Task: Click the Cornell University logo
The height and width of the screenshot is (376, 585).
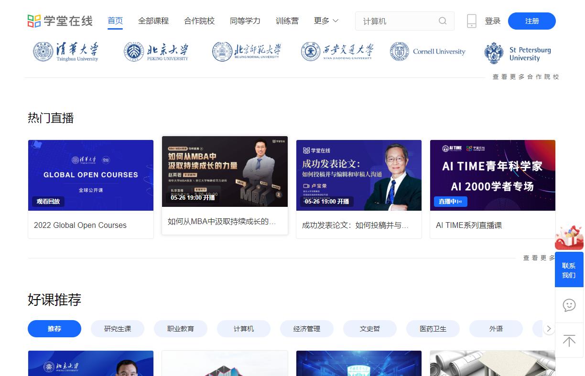Action: 428,52
